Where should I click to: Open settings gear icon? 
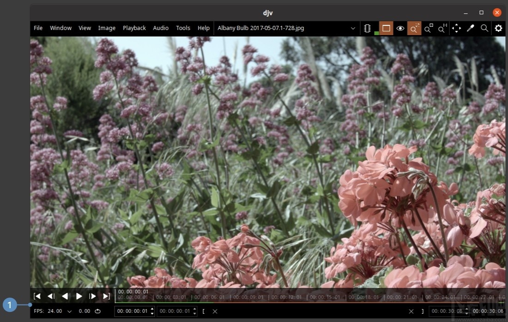pos(499,29)
